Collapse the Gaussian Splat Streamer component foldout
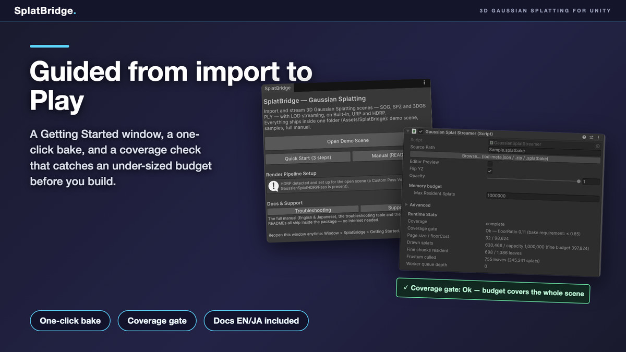Image resolution: width=626 pixels, height=352 pixels. (x=407, y=131)
